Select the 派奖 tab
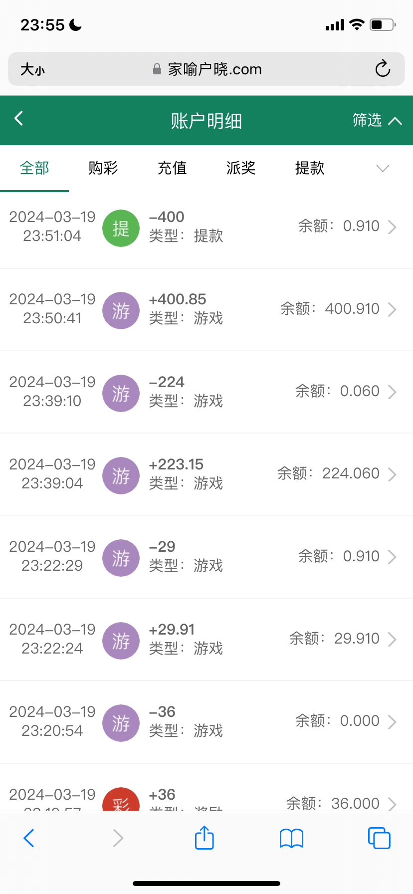Image resolution: width=413 pixels, height=894 pixels. pos(241,168)
